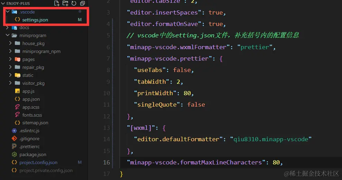
Task: Collapse the .vscode folder chevron
Action: pos(8,11)
